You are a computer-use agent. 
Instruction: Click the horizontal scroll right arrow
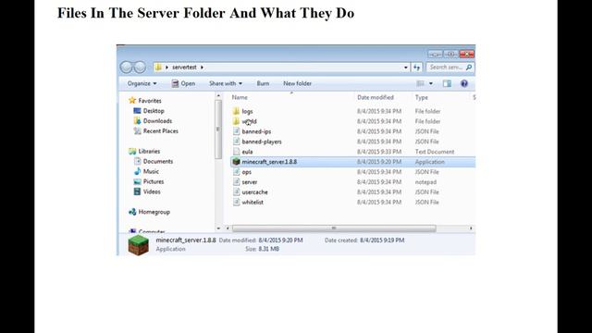(471, 228)
